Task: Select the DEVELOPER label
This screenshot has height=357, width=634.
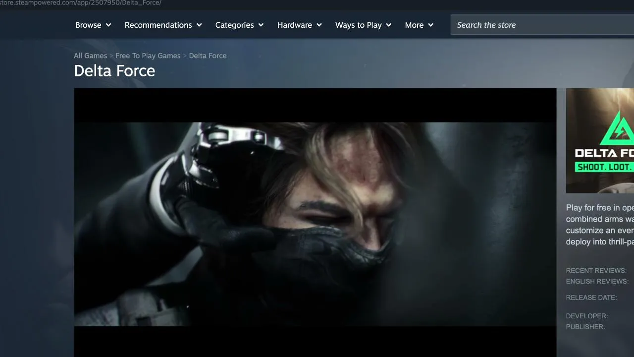Action: click(x=587, y=316)
